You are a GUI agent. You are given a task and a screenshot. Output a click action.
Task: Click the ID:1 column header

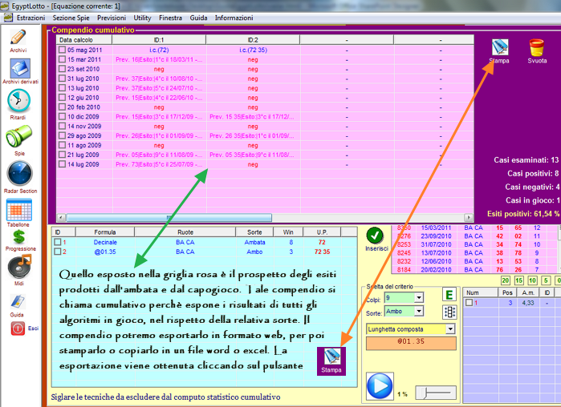[159, 40]
